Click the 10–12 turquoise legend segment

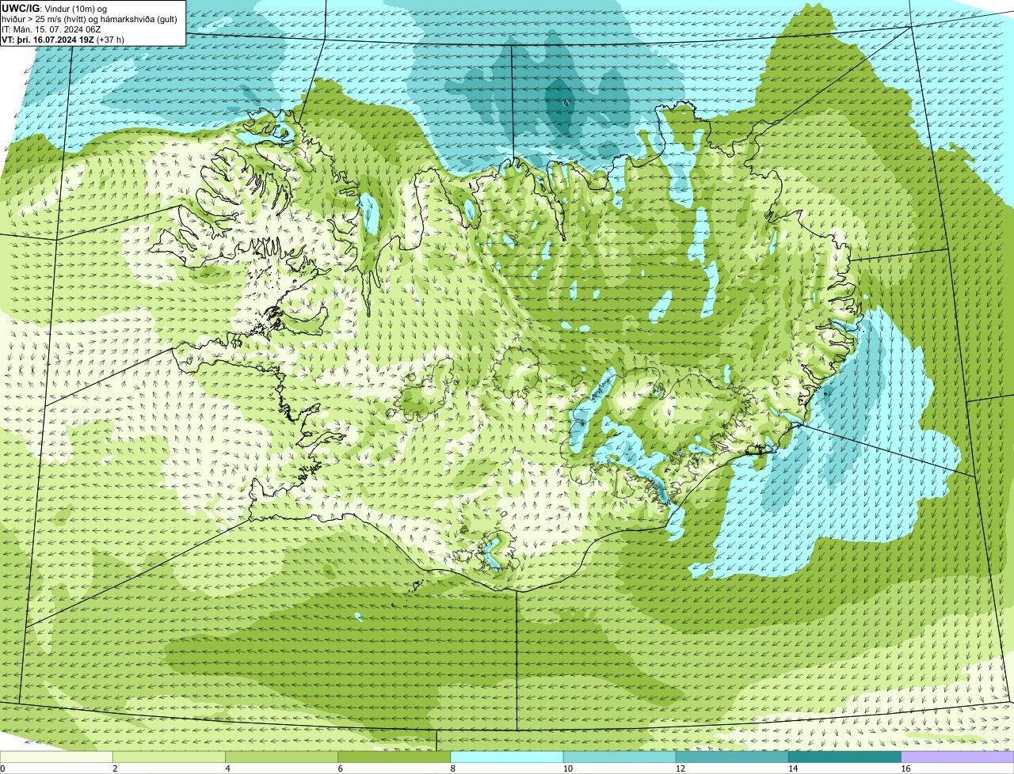(x=619, y=757)
